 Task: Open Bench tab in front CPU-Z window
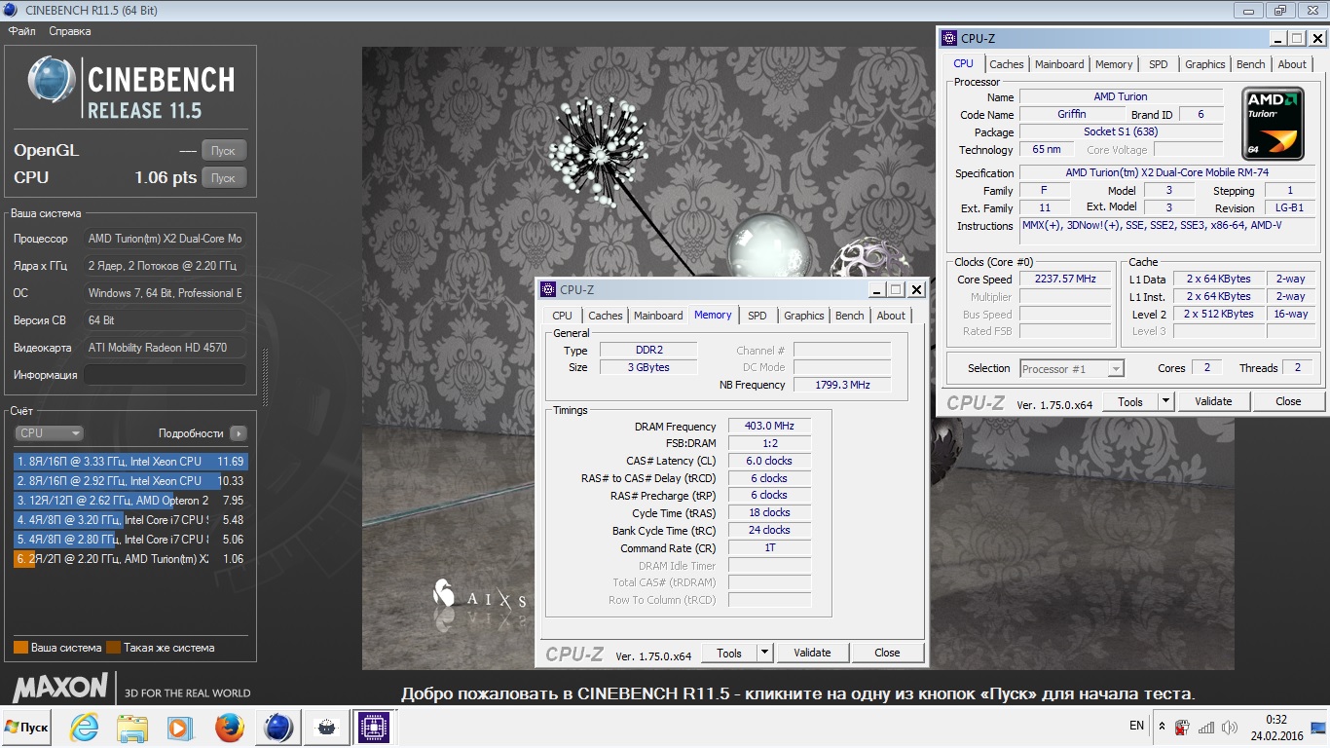pos(850,316)
